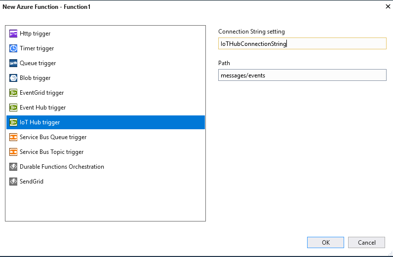Screen dimensions: 393x257
Task: Select Blob trigger entry
Action: (35, 78)
